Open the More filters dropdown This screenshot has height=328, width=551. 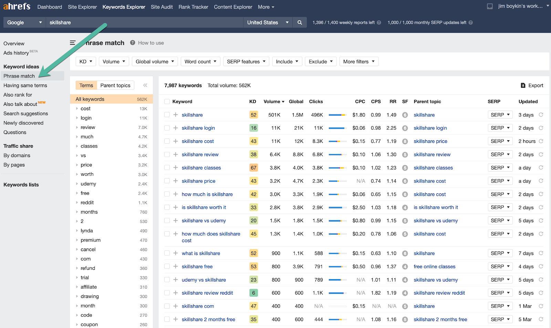359,62
